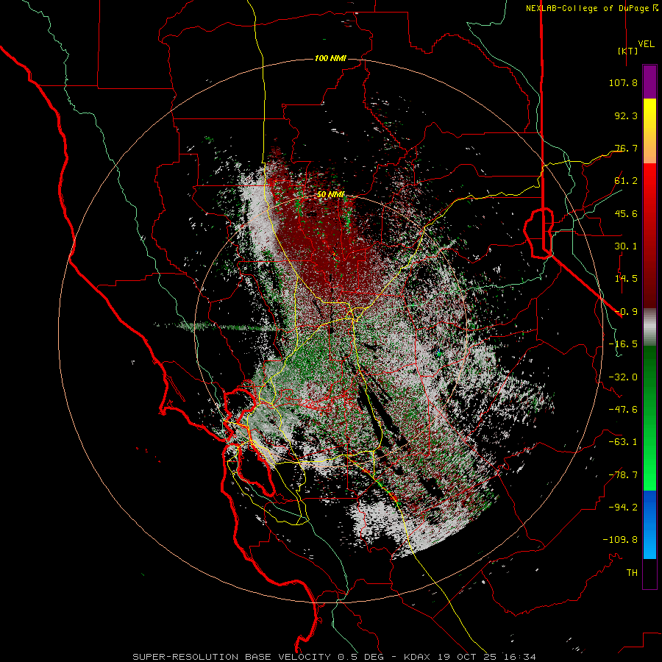Click the 92.3 velocity scale value

click(x=626, y=115)
